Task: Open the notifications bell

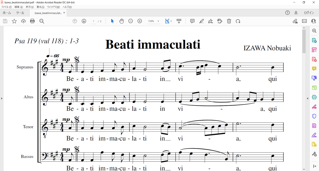Action: click(x=296, y=12)
